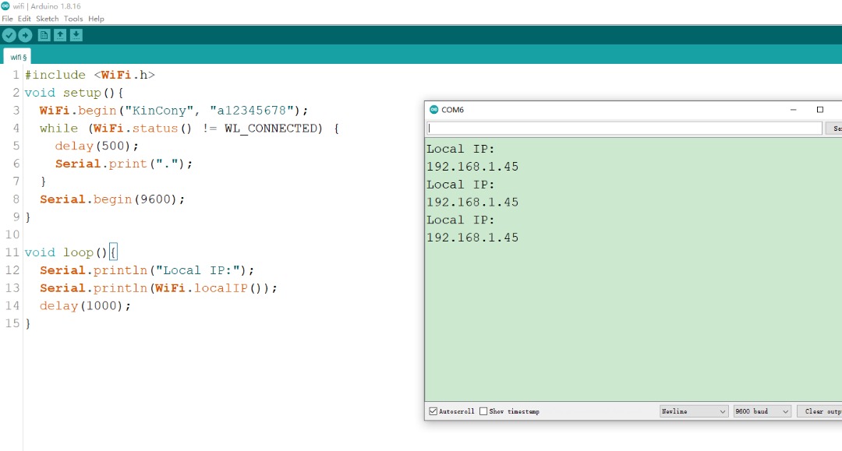
Task: Expand the Newline line ending dropdown
Action: coord(693,411)
